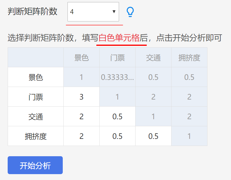Image resolution: width=231 pixels, height=180 pixels.
Task: Open the matrix order dropdown
Action: [93, 12]
